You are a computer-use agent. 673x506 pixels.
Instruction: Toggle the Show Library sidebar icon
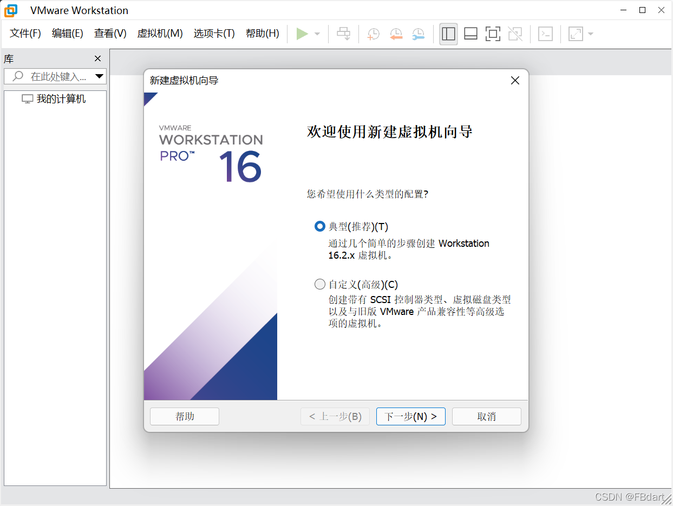click(448, 34)
